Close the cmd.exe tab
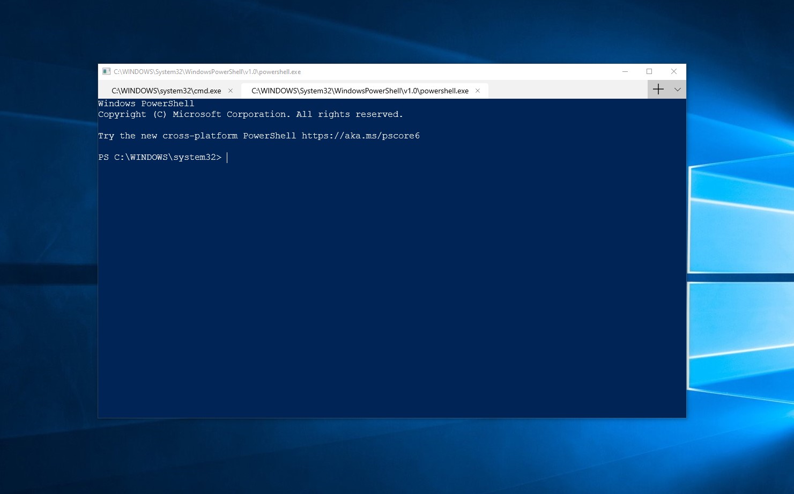This screenshot has width=794, height=494. coord(231,91)
